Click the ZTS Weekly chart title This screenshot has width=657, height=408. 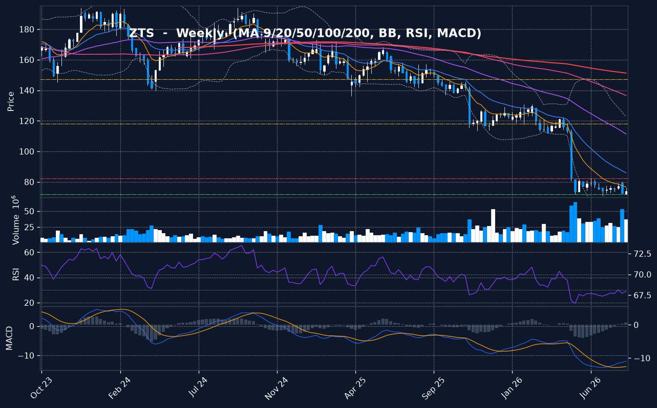click(x=305, y=33)
